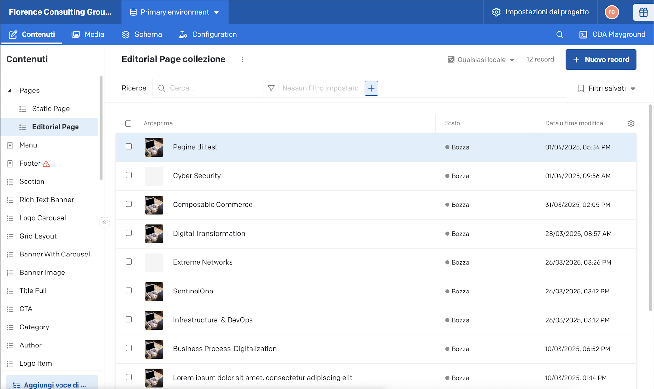This screenshot has width=654, height=389.
Task: Click the Nuovo record button
Action: (601, 60)
